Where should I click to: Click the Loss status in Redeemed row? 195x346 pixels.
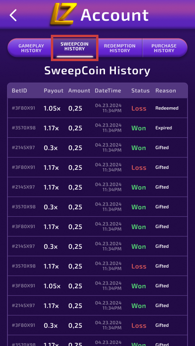(139, 108)
